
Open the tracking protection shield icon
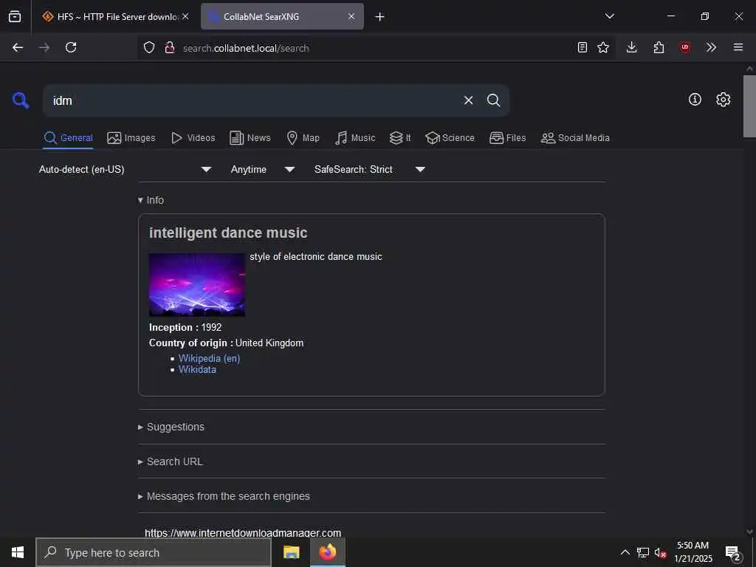coord(149,48)
